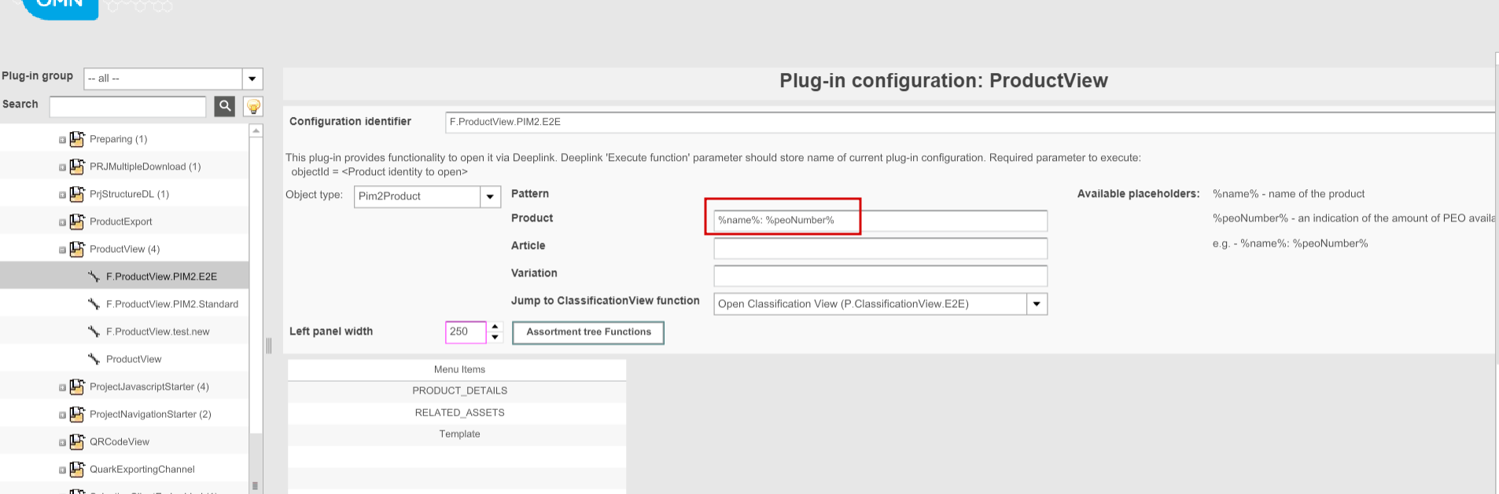
Task: Click wrench icon beside F.ProductView.PIM2.Standard
Action: coord(94,304)
